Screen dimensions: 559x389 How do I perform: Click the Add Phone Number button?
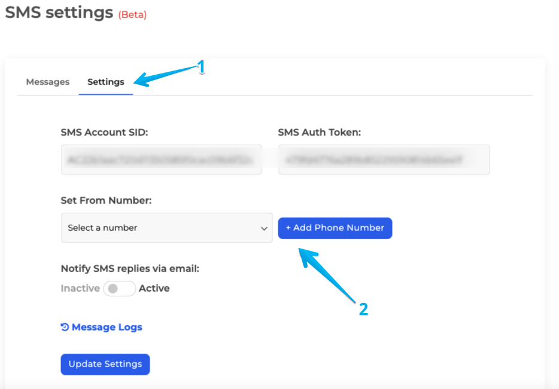pyautogui.click(x=335, y=228)
